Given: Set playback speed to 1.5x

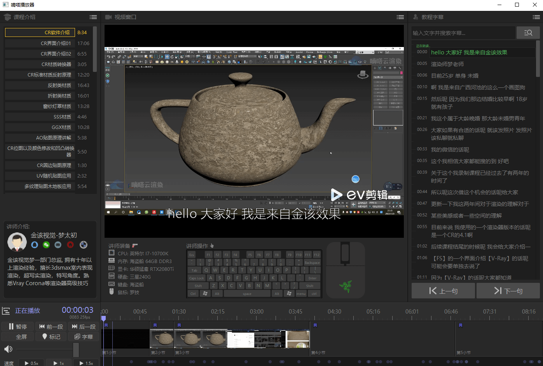Looking at the screenshot, I should (86, 363).
